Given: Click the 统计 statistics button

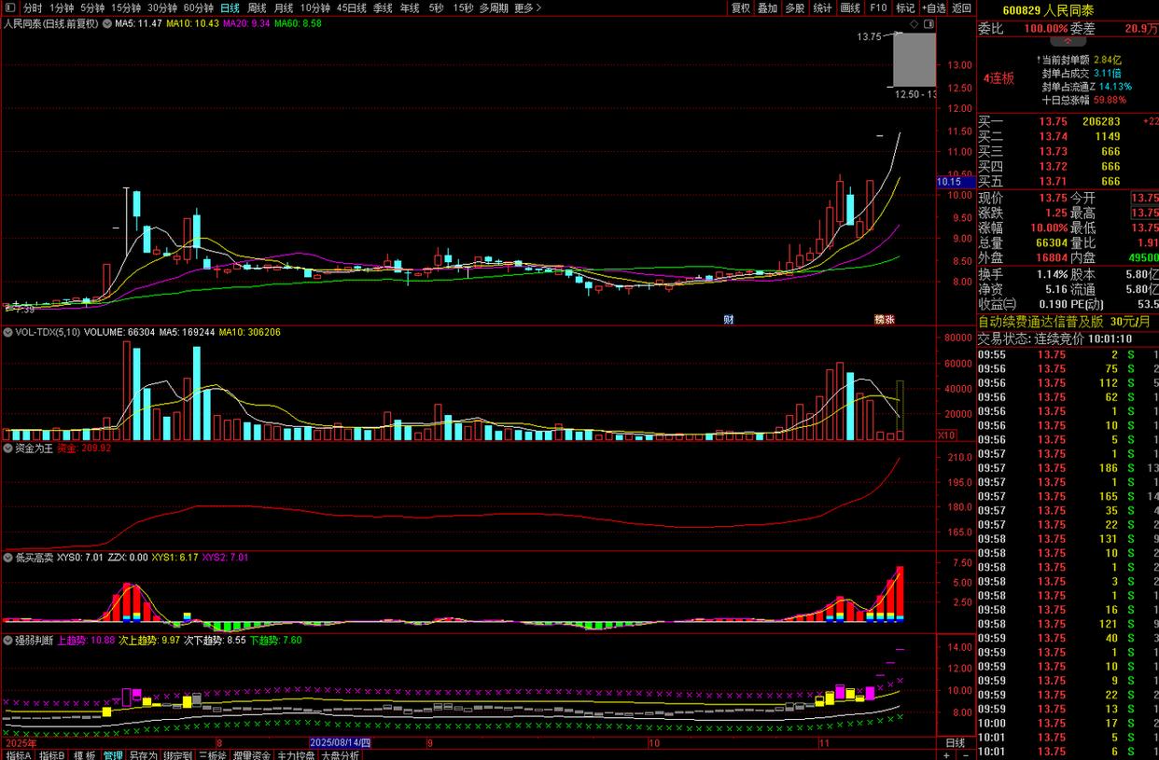Looking at the screenshot, I should (822, 7).
